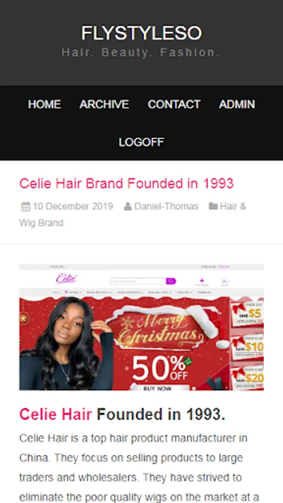This screenshot has width=283, height=503.
Task: View posts by author Daniel-Thomas
Action: point(166,206)
